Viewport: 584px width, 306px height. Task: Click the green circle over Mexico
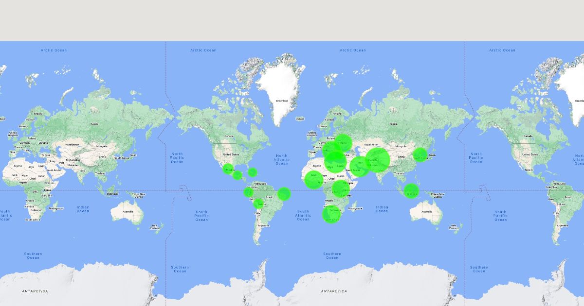(229, 170)
